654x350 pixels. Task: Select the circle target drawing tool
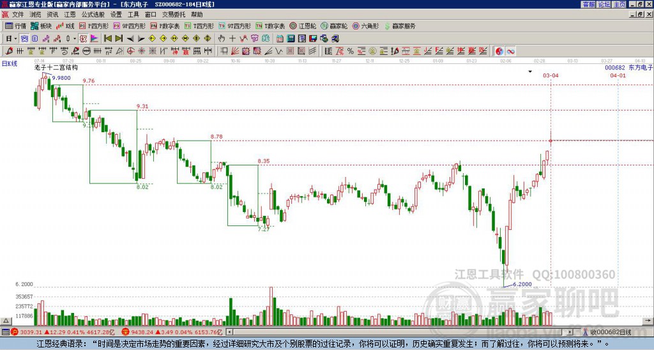[x=130, y=51]
